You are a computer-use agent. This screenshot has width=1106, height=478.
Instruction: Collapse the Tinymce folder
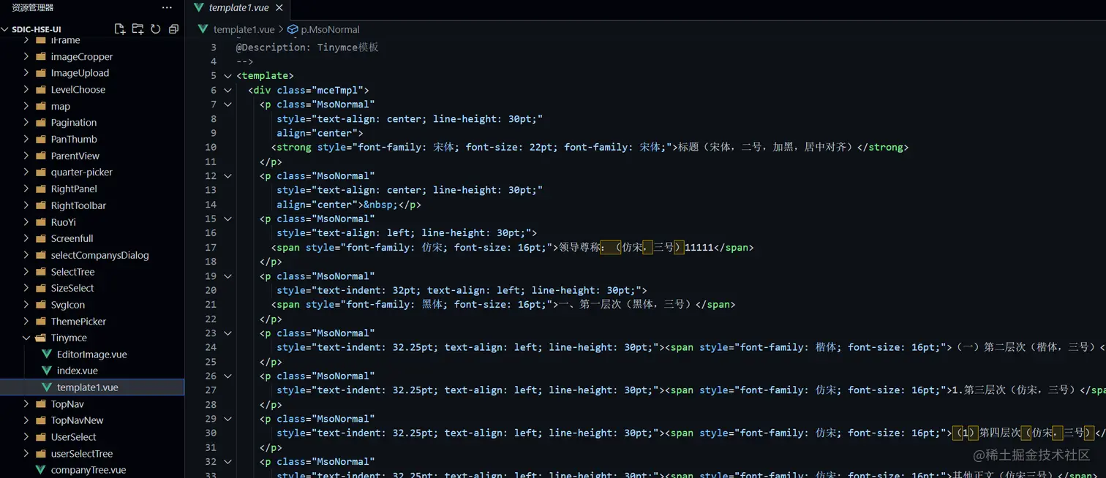tap(26, 338)
